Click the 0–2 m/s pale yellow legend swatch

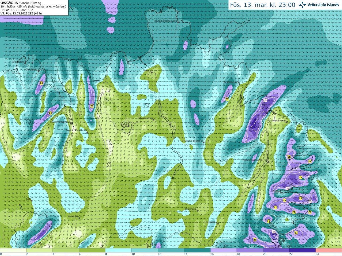click(x=13, y=250)
